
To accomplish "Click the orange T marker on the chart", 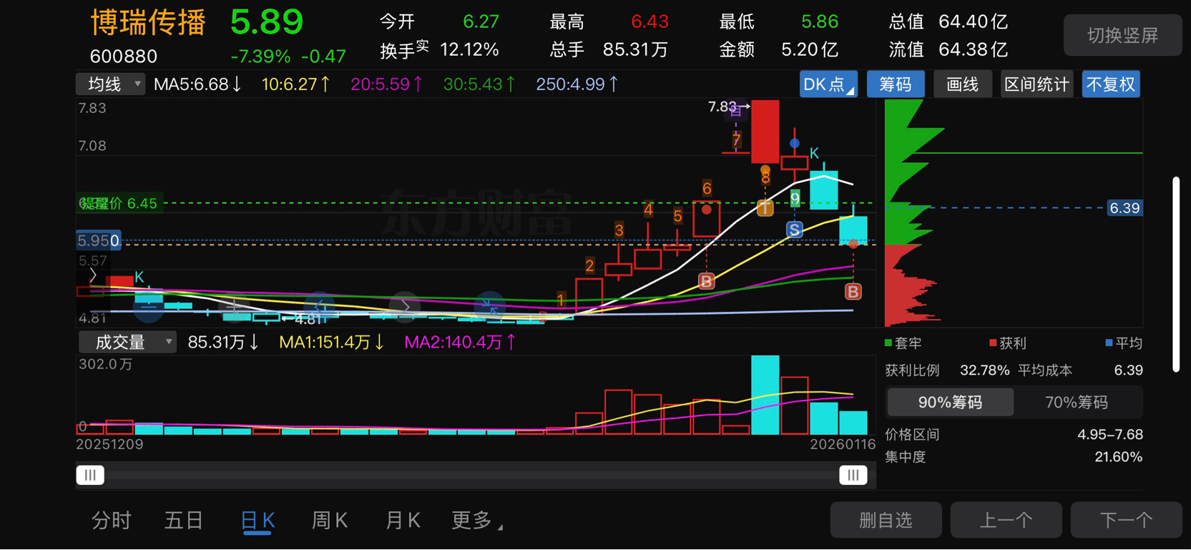I will click(x=765, y=208).
